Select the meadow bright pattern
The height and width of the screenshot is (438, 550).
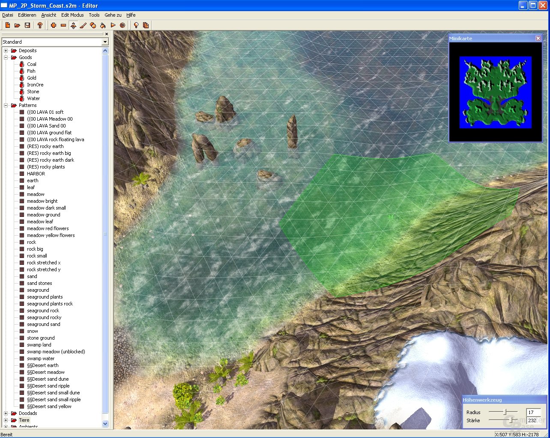[x=42, y=201]
